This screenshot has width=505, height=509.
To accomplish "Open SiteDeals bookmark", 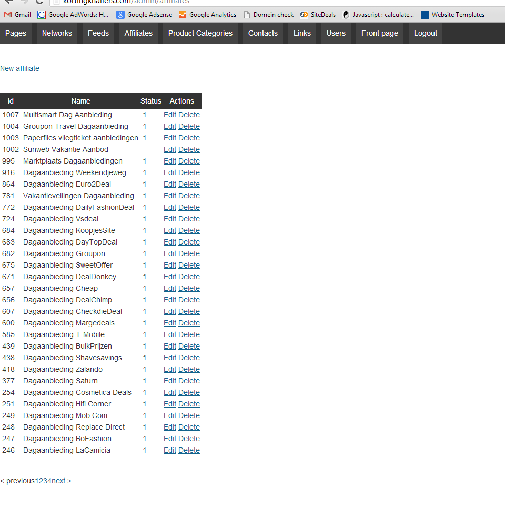I will [318, 15].
